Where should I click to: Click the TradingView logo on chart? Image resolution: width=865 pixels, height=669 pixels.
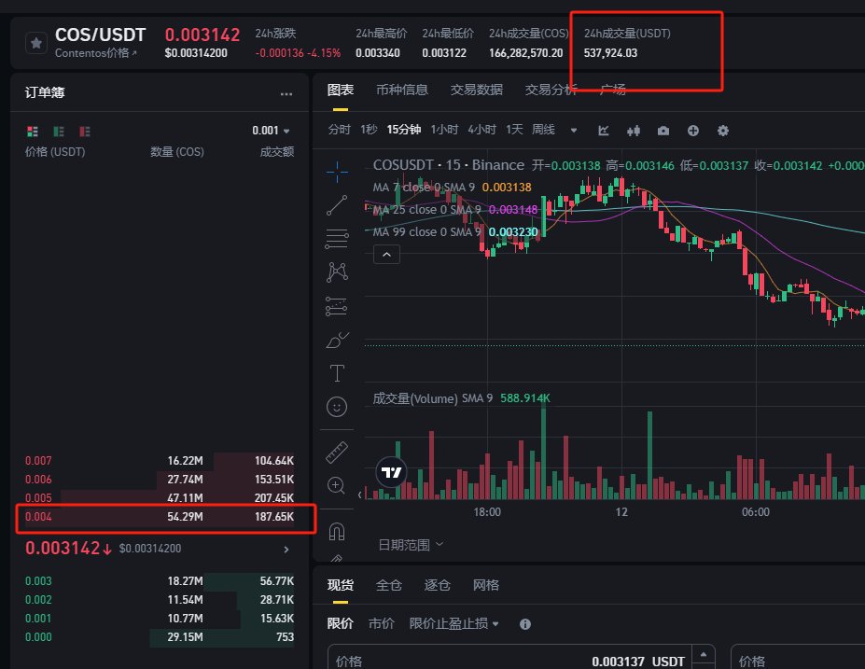pyautogui.click(x=392, y=472)
